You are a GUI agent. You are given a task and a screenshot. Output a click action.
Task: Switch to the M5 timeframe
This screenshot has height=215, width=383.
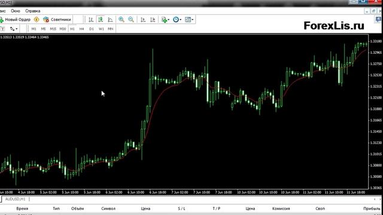pyautogui.click(x=43, y=29)
